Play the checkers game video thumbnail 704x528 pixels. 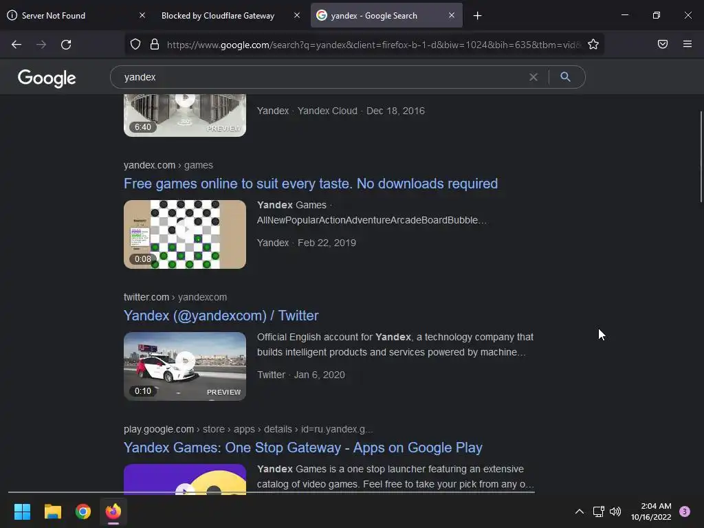[x=185, y=234]
